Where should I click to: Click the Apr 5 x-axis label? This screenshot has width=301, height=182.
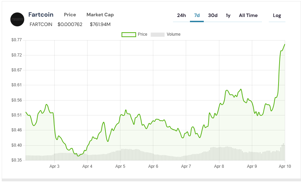(120, 166)
